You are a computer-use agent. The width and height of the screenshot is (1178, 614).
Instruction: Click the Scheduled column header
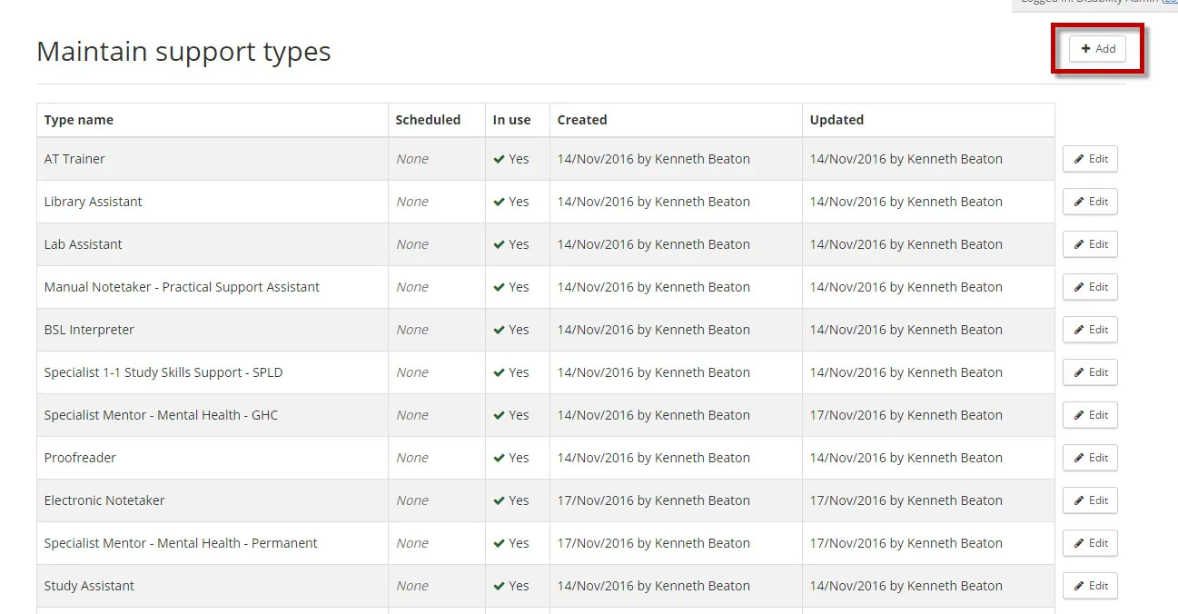tap(428, 119)
